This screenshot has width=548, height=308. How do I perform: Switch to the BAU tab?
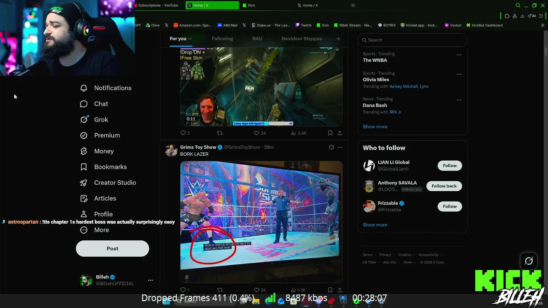(x=257, y=38)
